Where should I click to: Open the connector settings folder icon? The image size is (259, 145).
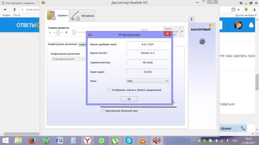coord(212,25)
